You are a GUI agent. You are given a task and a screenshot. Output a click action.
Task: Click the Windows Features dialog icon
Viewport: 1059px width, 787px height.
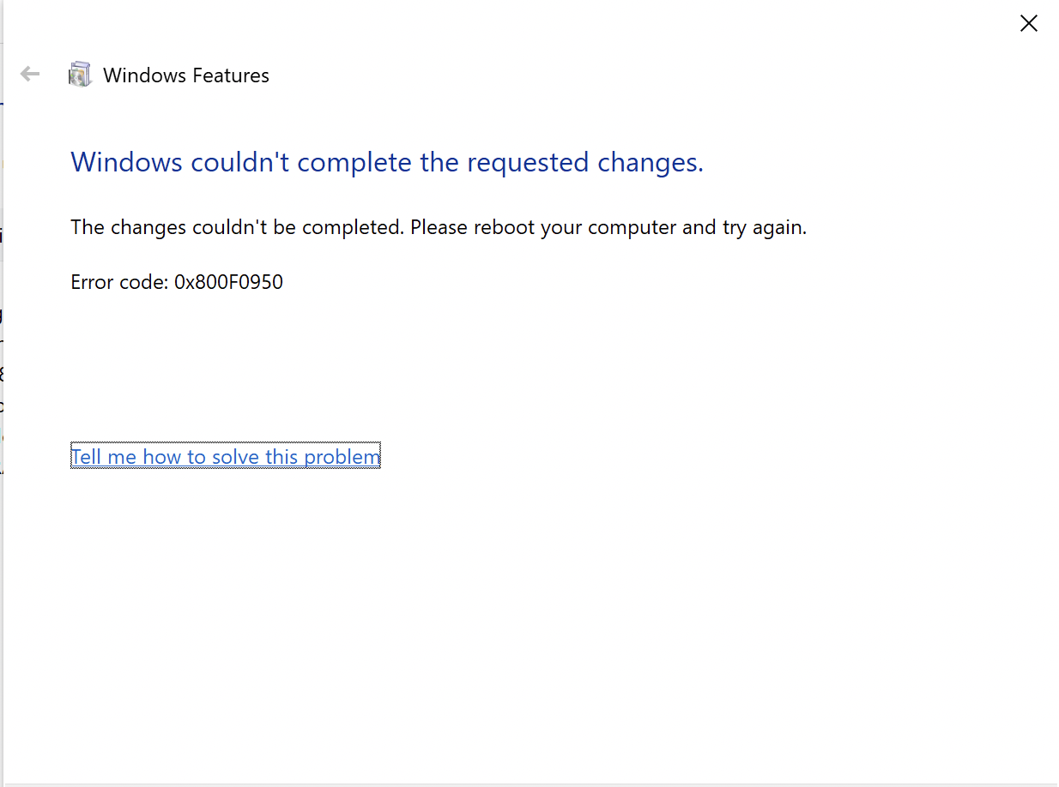pos(80,75)
